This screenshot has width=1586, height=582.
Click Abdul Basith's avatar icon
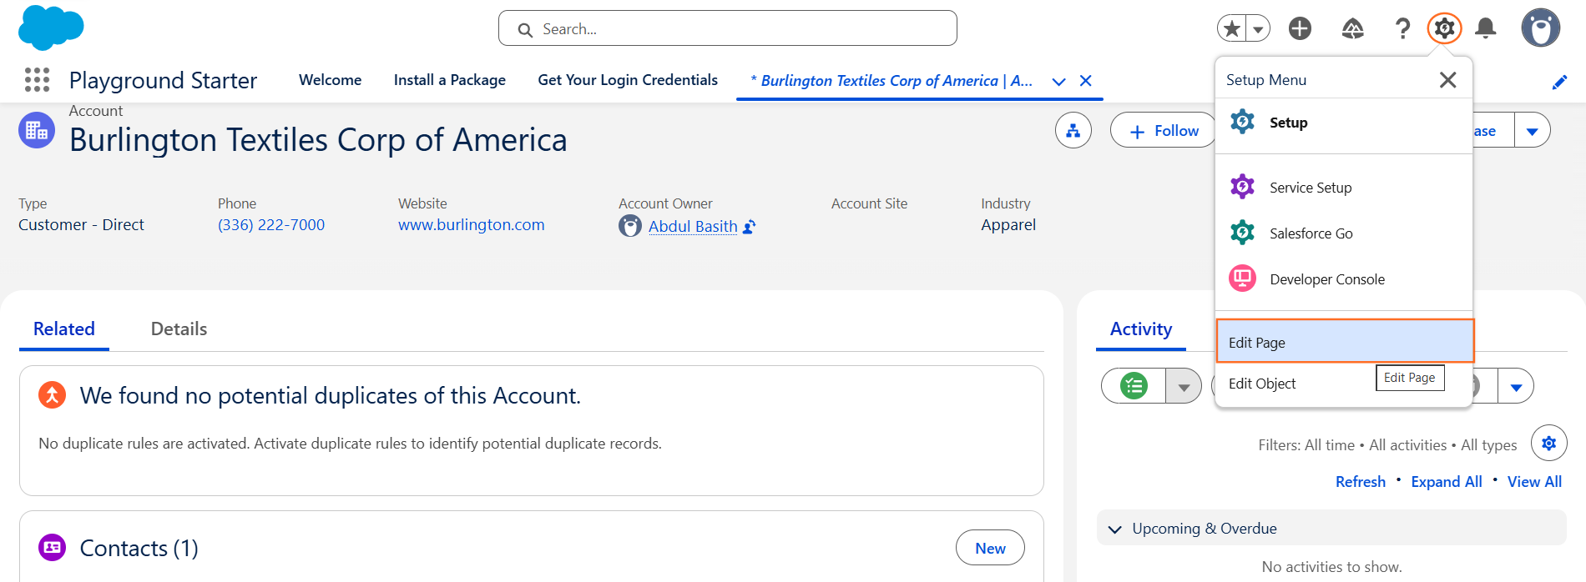pyautogui.click(x=630, y=226)
